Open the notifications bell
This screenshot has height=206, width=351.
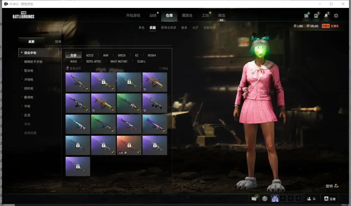326,16
